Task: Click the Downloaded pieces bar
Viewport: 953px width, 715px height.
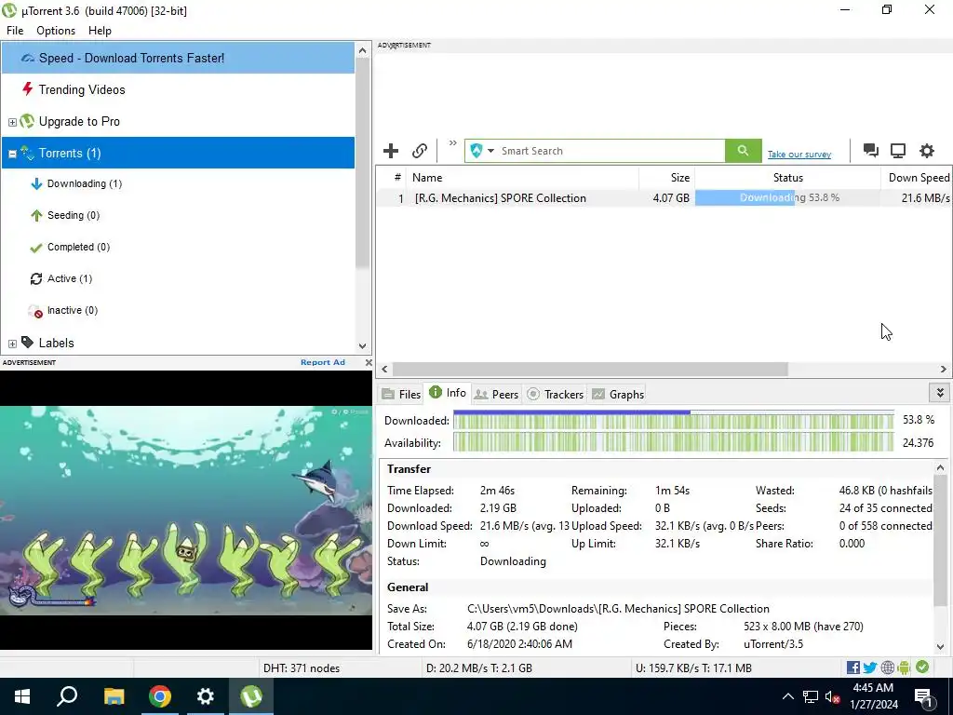Action: point(674,421)
